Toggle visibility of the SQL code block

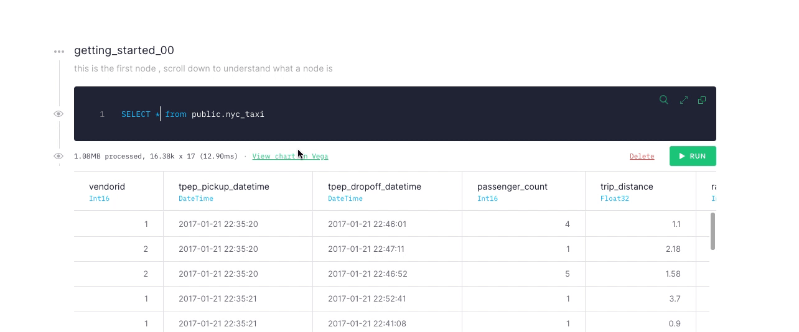(58, 114)
